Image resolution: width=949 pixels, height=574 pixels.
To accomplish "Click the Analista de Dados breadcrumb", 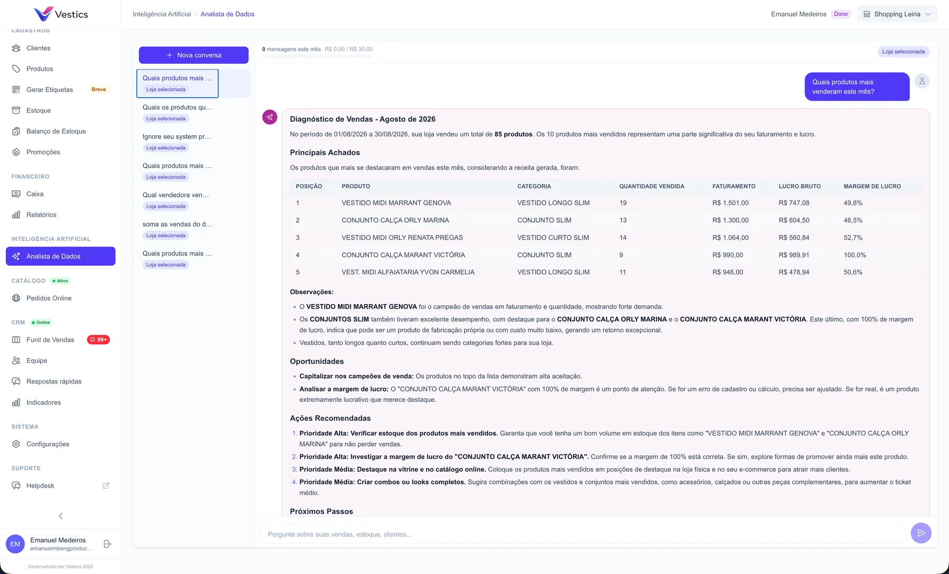I will (x=227, y=14).
